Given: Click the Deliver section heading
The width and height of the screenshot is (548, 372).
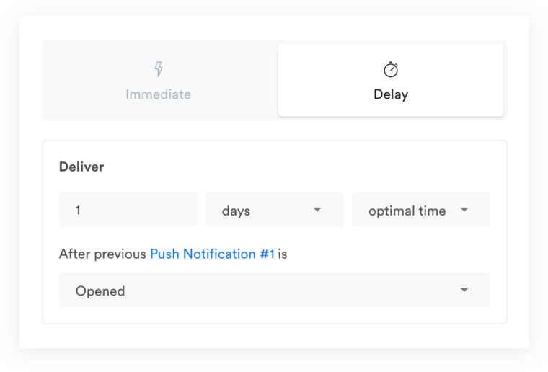Looking at the screenshot, I should coord(81,167).
